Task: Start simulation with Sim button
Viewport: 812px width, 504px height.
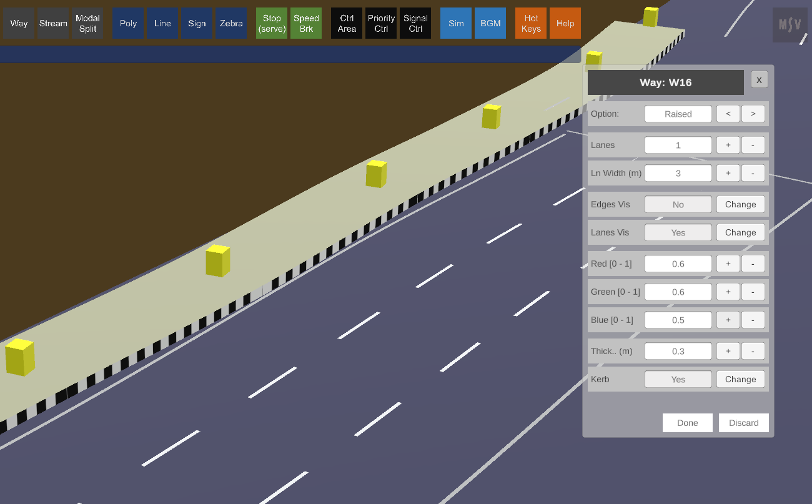Action: pyautogui.click(x=456, y=24)
